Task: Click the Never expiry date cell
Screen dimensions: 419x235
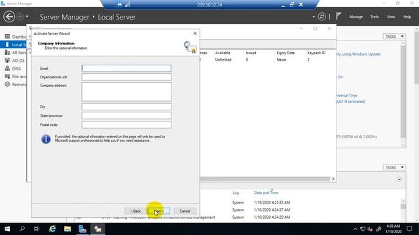Action: [282, 59]
